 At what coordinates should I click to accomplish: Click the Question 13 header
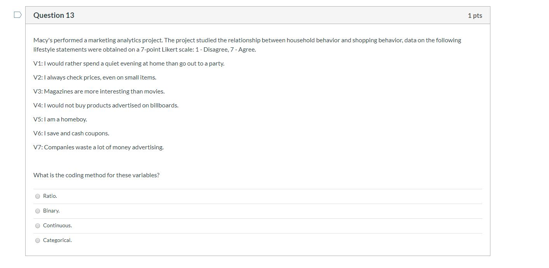(54, 15)
